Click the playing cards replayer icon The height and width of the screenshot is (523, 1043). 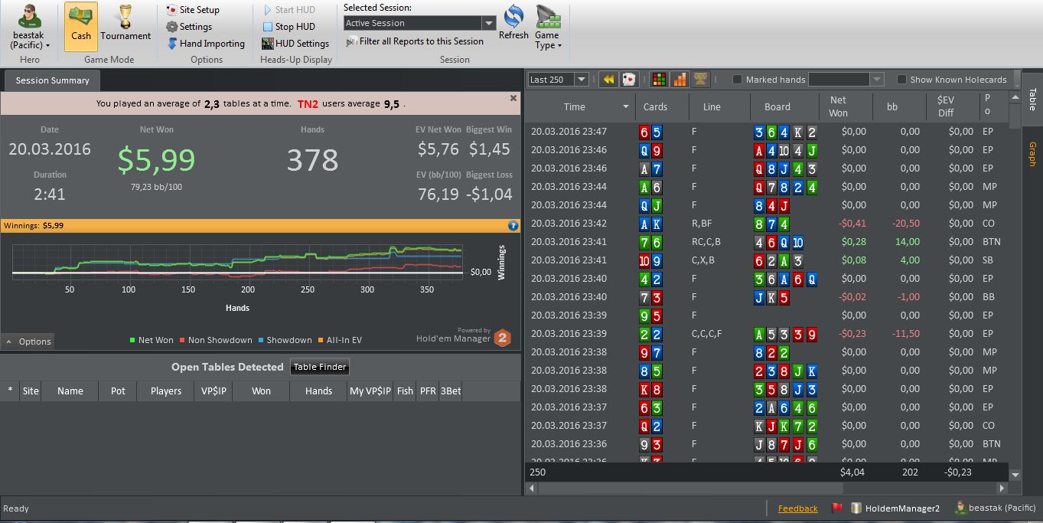[628, 79]
